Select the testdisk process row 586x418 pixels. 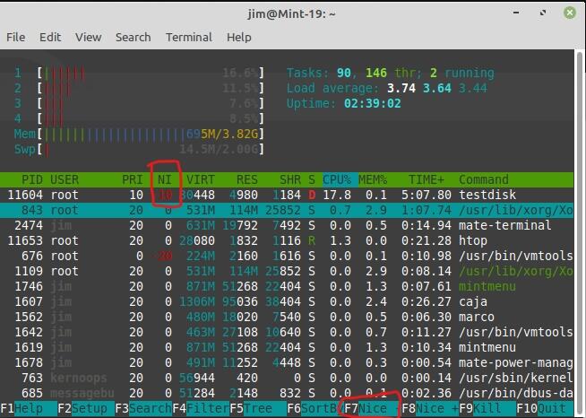click(x=287, y=195)
